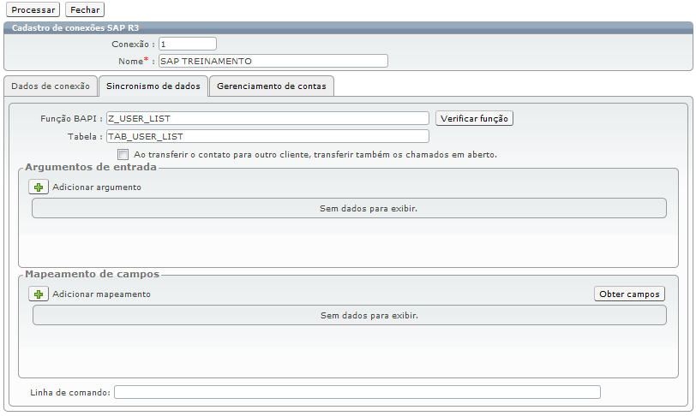Screen dimensions: 696x416
Task: Click the Tabela field with TAB_USER_LIST
Action: 267,136
